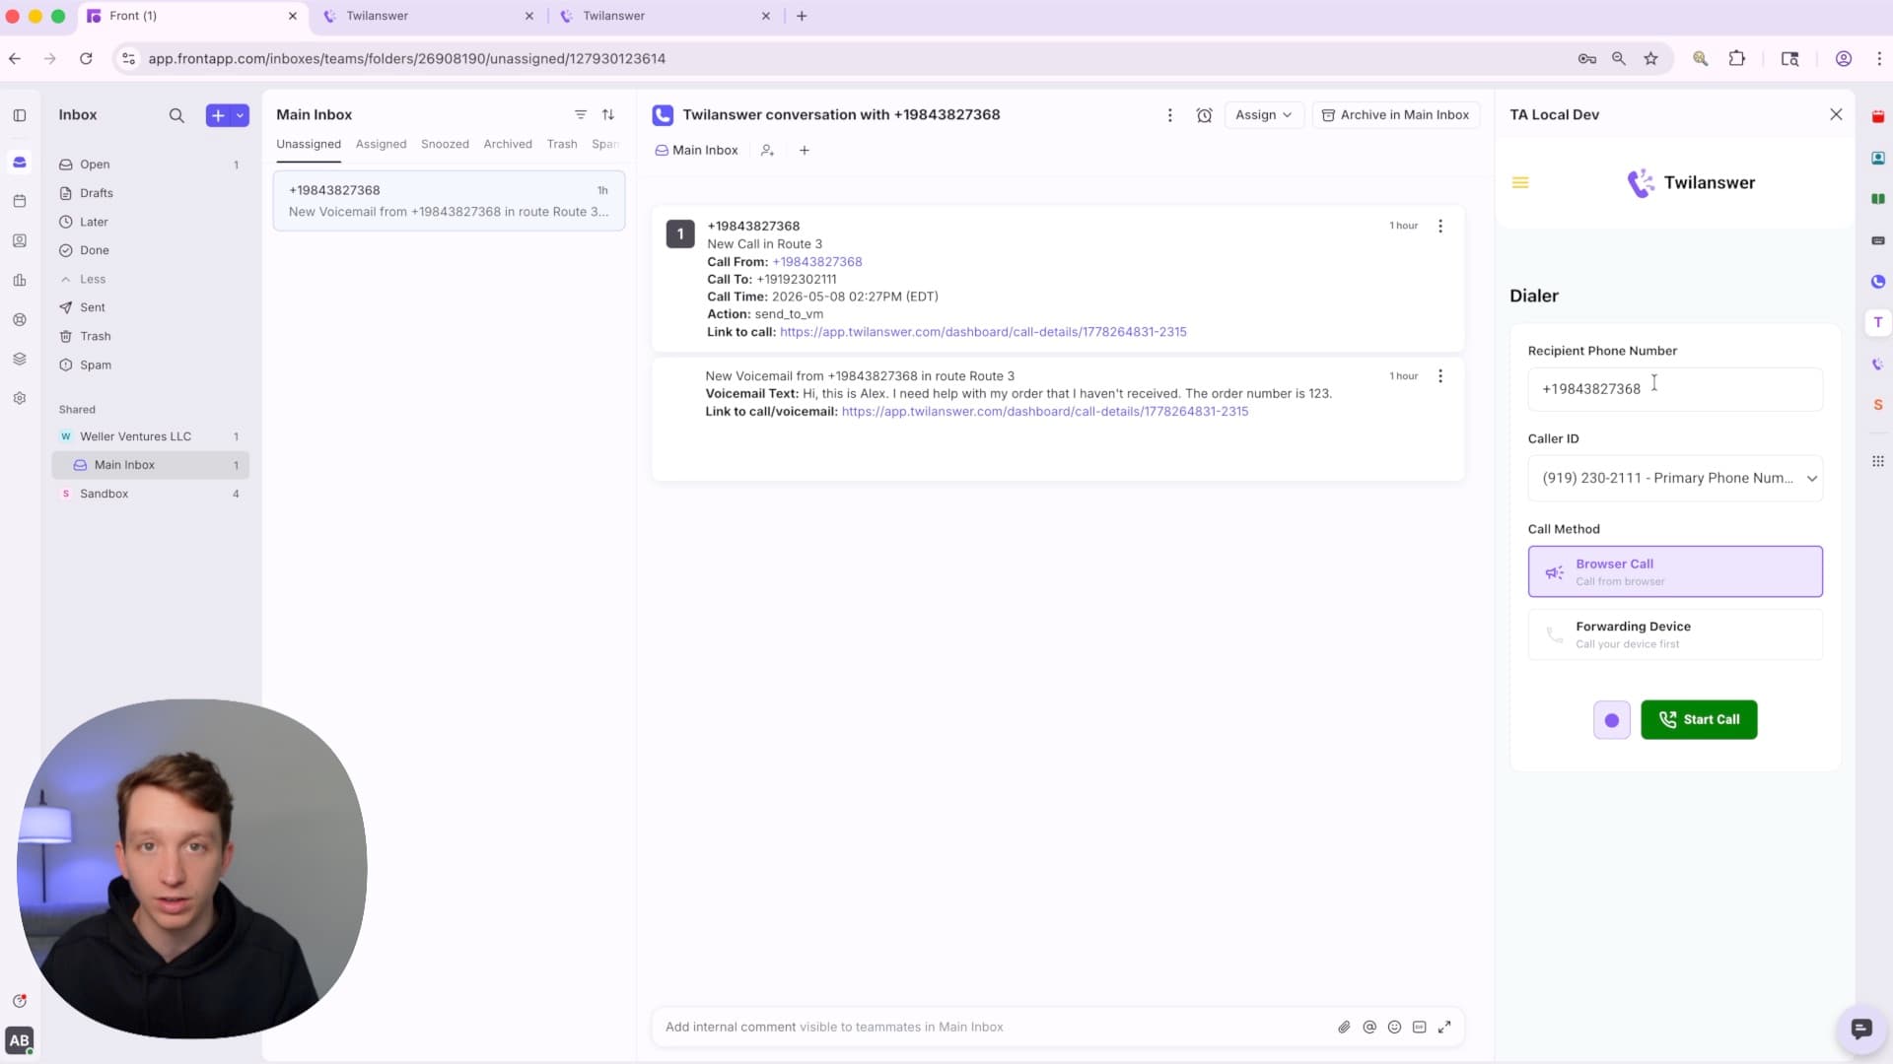The height and width of the screenshot is (1064, 1893).
Task: Bookmark this page with star icon
Action: coord(1650,59)
